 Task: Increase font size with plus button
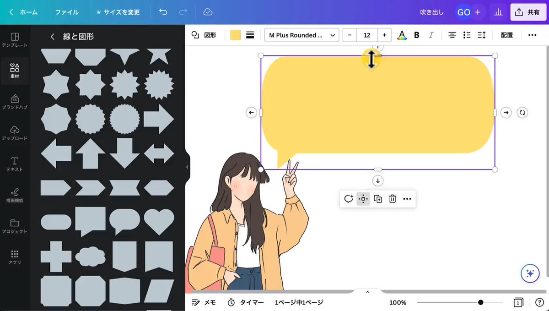pyautogui.click(x=384, y=35)
